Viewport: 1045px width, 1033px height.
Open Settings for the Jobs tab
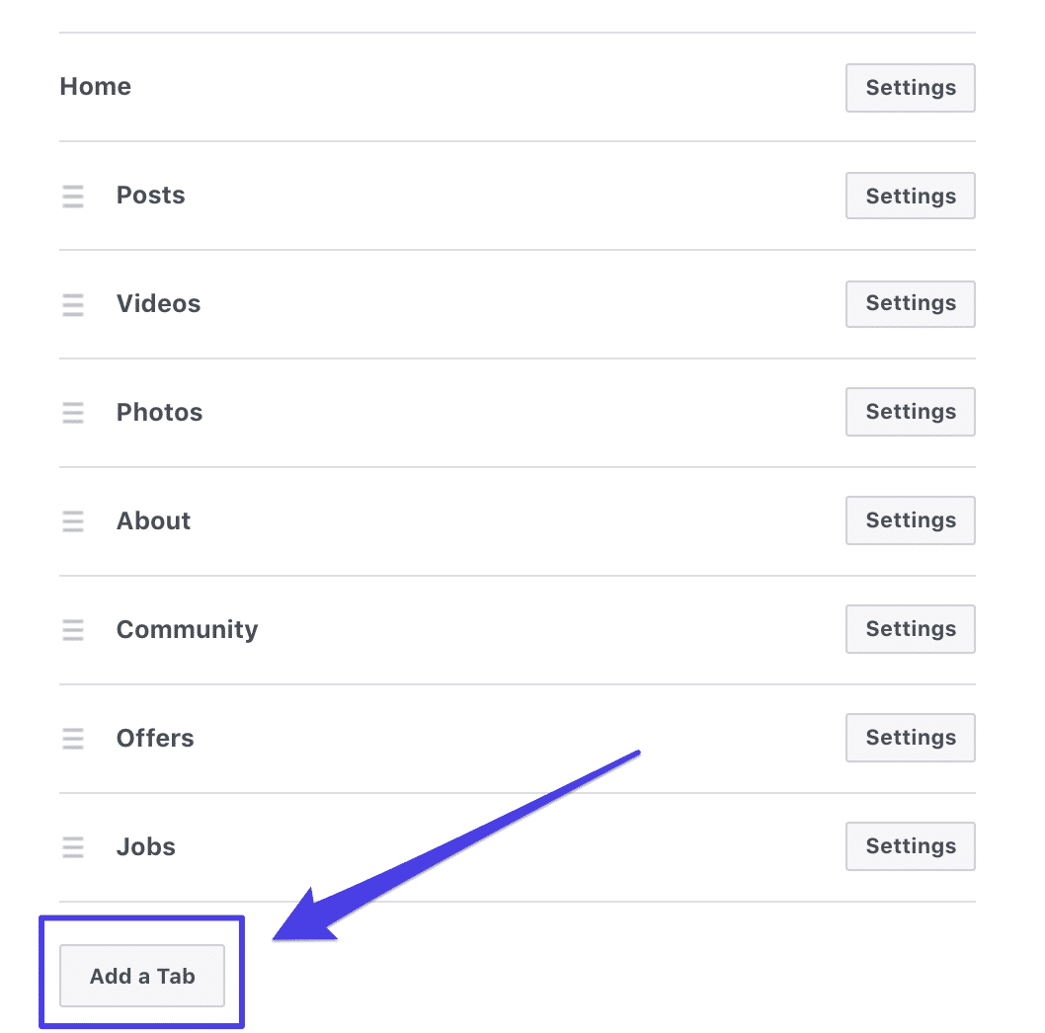coord(910,846)
